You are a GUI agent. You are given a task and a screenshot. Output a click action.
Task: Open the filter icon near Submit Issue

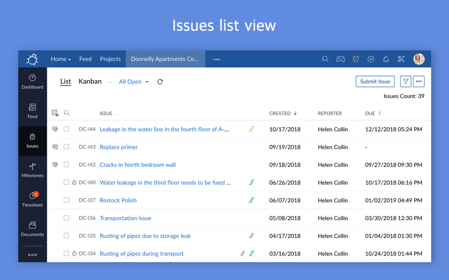pos(405,81)
